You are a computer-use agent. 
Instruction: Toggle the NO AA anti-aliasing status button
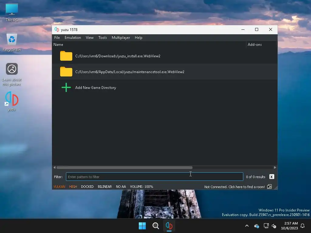pos(121,187)
